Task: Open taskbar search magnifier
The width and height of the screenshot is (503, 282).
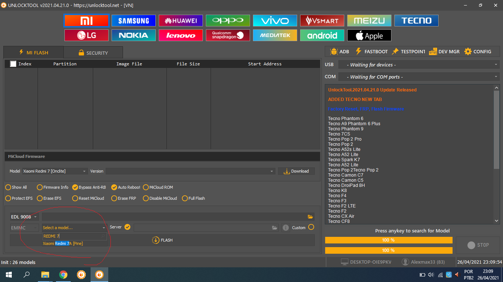Action: point(27,275)
